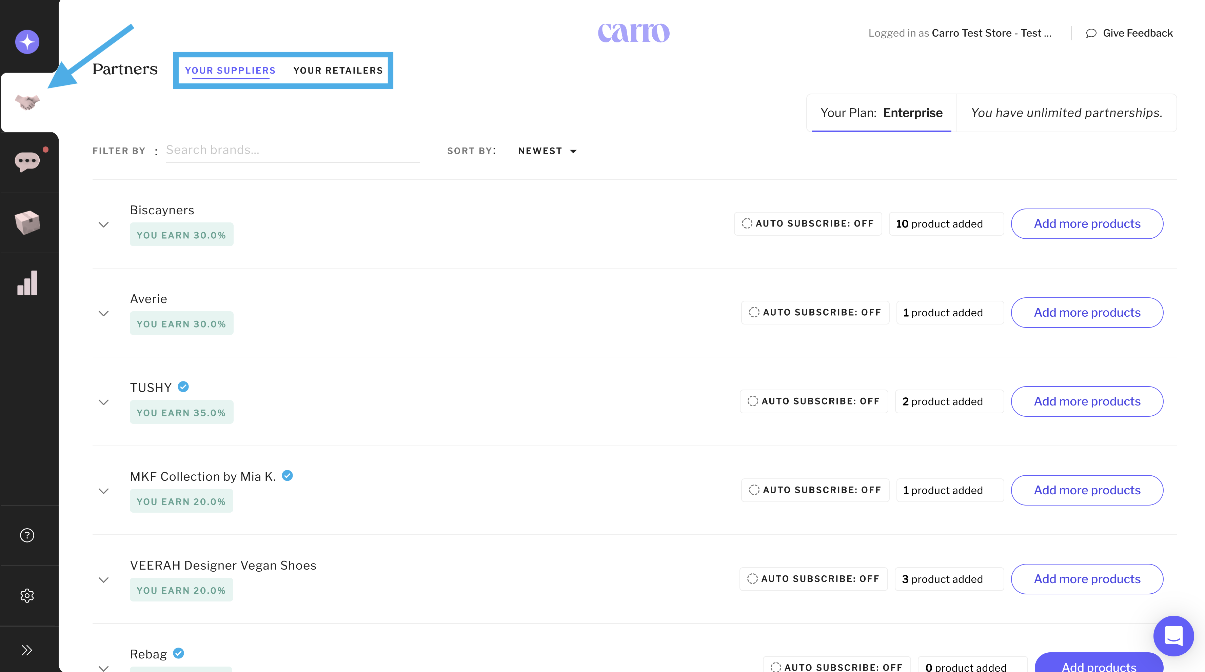
Task: Open the handshake Partners sidebar icon
Action: 27,102
